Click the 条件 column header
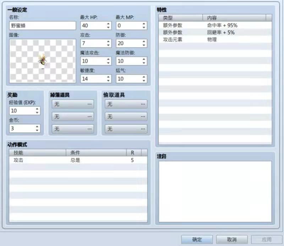The height and width of the screenshot is (246, 284). click(x=96, y=153)
